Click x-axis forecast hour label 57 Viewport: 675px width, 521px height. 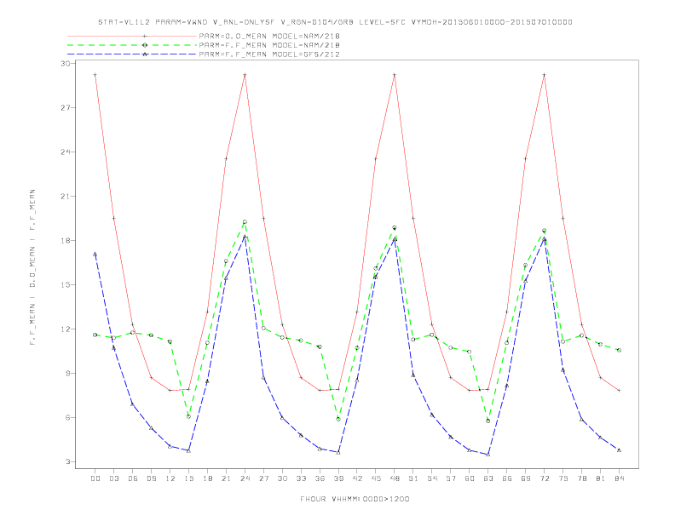[x=451, y=478]
